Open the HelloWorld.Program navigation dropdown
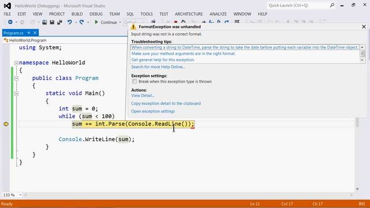The width and height of the screenshot is (370, 208). click(x=65, y=40)
